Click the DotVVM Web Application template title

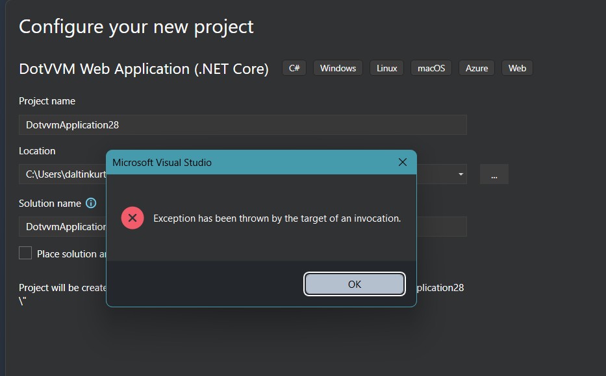[x=144, y=69]
